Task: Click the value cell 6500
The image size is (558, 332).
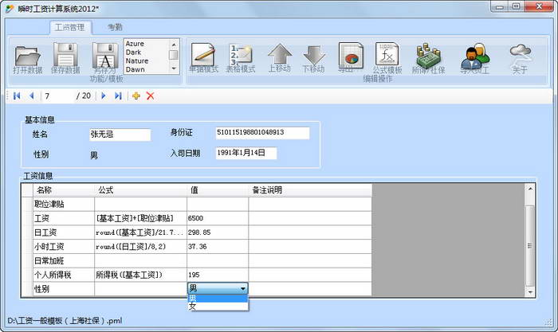Action: 218,218
